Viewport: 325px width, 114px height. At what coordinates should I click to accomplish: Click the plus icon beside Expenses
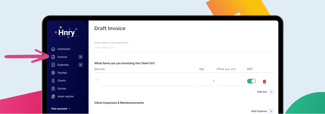click(x=80, y=65)
